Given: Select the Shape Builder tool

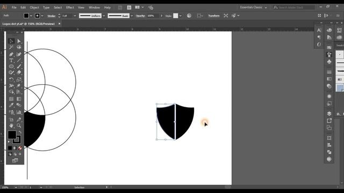Looking at the screenshot, I should [x=11, y=92].
